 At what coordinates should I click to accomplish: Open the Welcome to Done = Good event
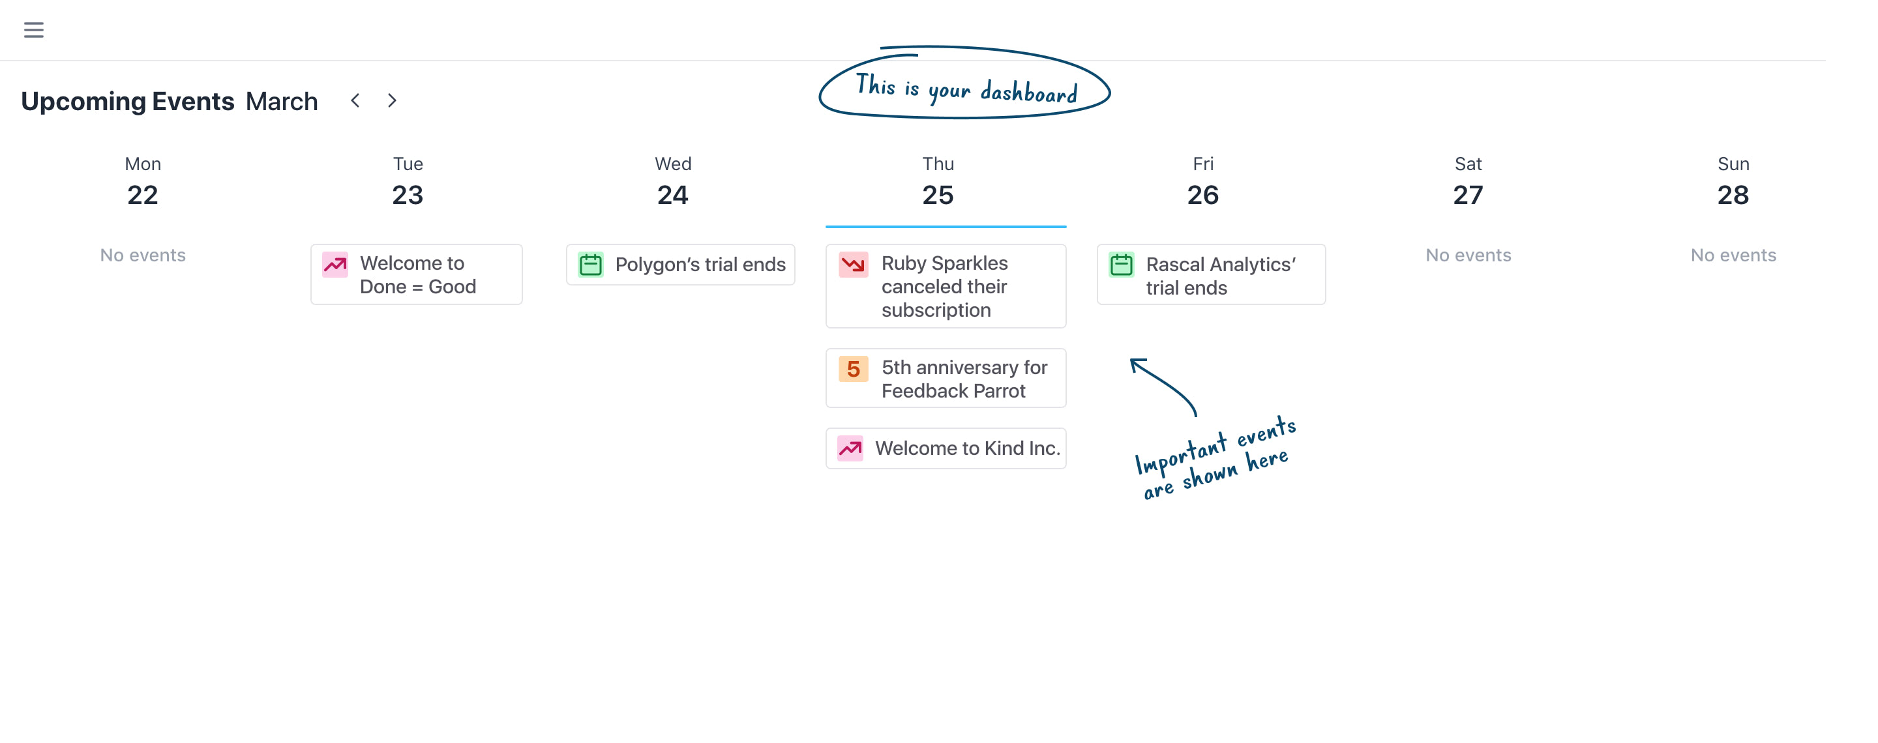click(418, 274)
